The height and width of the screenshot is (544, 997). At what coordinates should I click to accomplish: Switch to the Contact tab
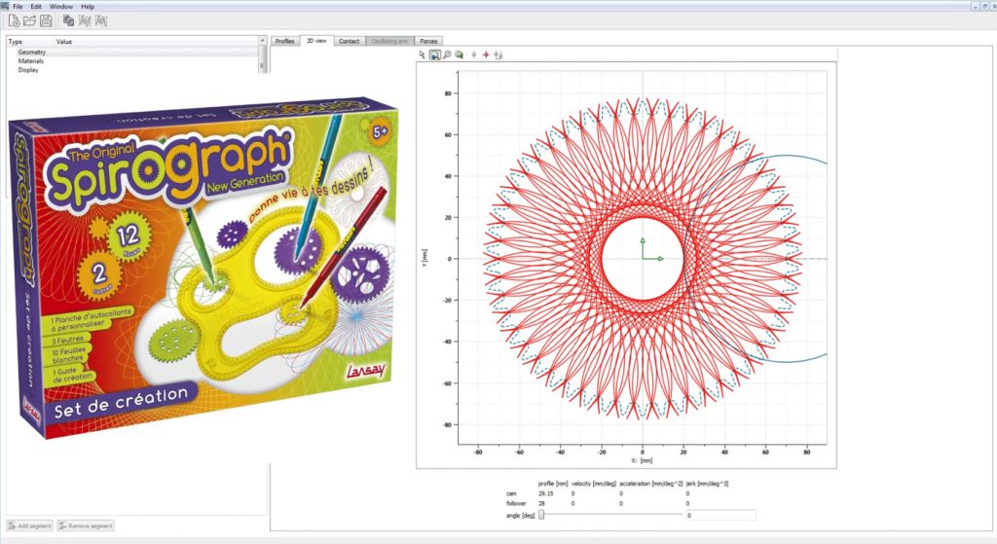pyautogui.click(x=350, y=41)
